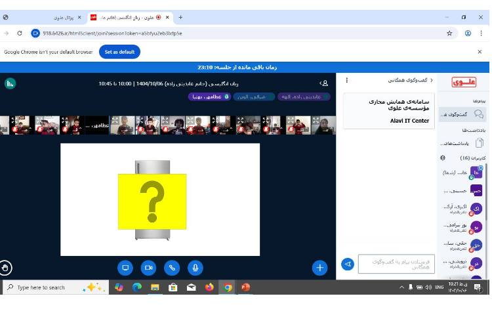Viewport: 492px width, 315px height.
Task: Expand hidden system tray icons chevron
Action: pyautogui.click(x=401, y=287)
